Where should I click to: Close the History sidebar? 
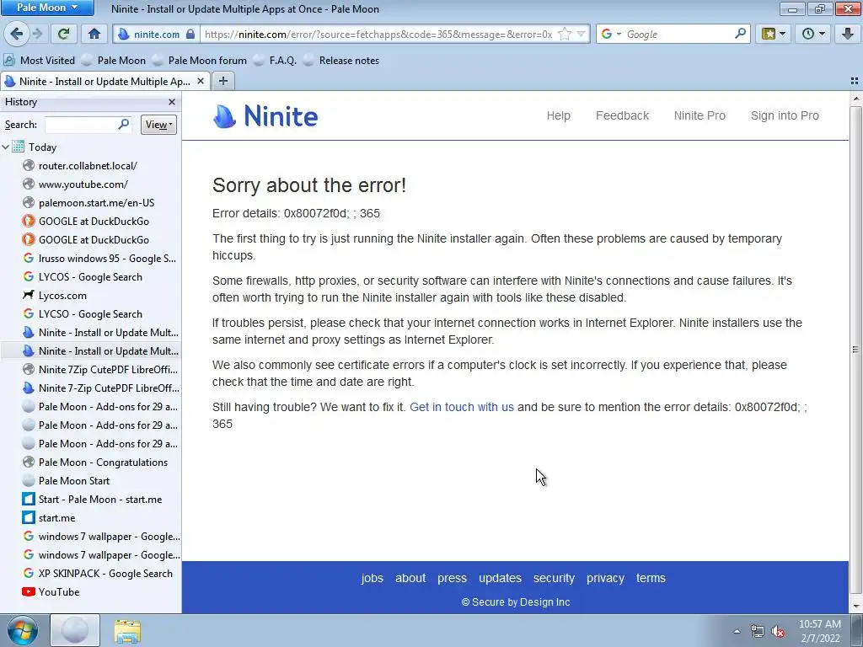[172, 102]
